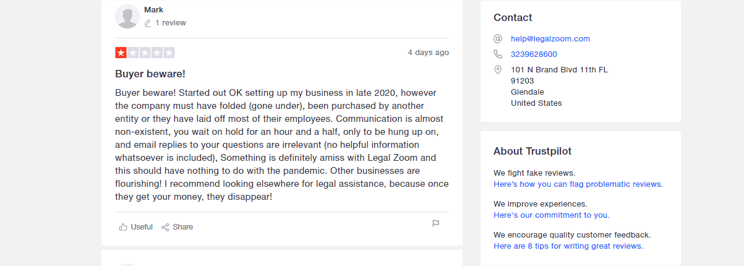Open the help@legalzoom.com email link
This screenshot has width=744, height=266.
coord(550,38)
